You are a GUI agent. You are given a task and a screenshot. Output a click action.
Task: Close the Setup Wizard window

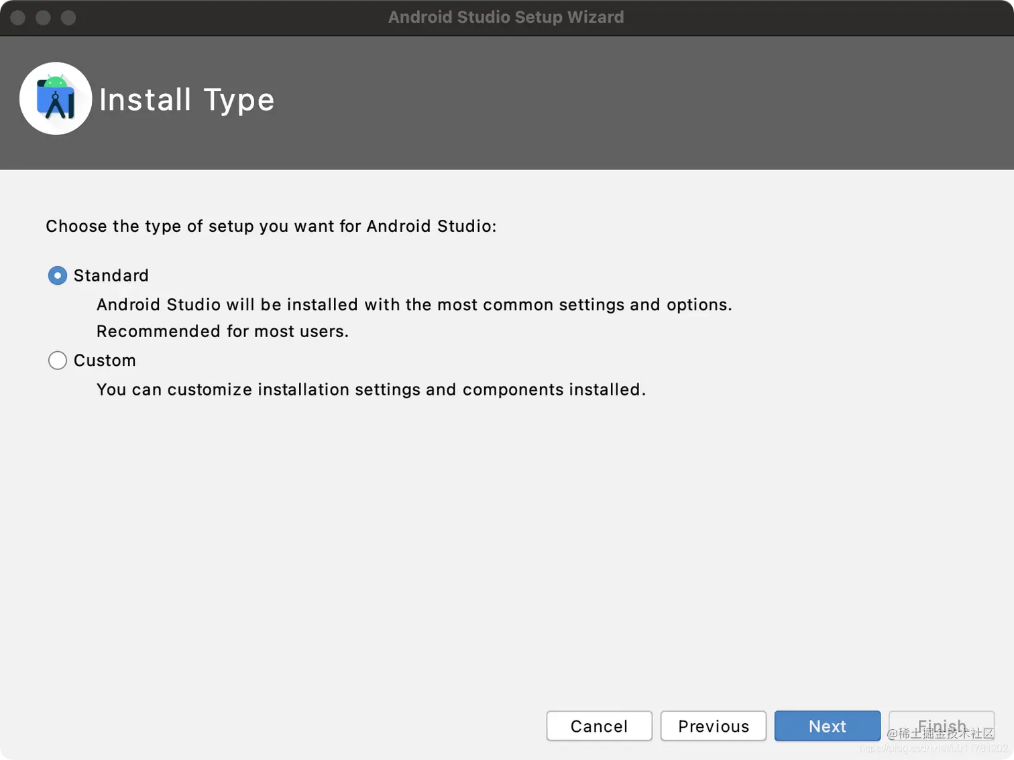18,17
